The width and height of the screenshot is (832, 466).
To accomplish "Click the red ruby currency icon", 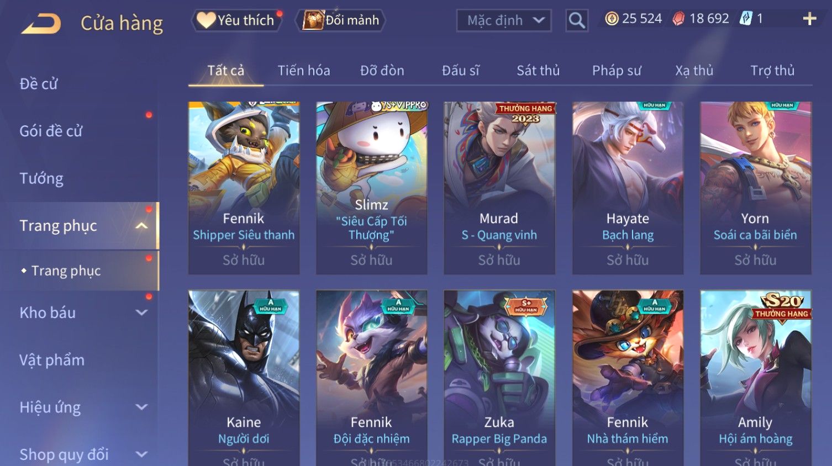I will (x=678, y=19).
